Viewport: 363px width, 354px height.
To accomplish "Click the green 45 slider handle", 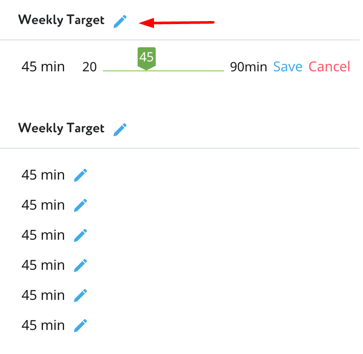I will (146, 58).
